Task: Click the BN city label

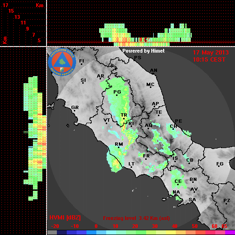Action: point(193,180)
